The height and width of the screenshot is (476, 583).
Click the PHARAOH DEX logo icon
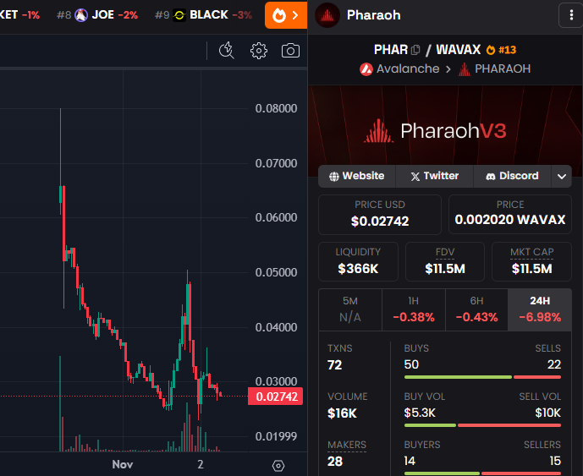pos(465,69)
